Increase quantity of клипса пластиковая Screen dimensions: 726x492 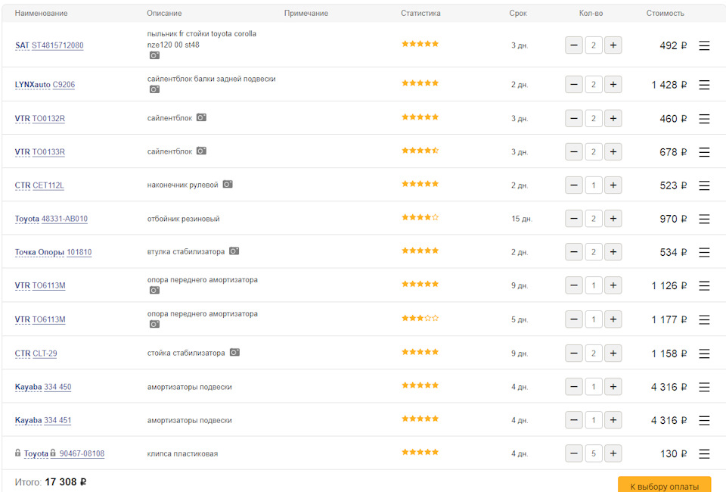613,454
